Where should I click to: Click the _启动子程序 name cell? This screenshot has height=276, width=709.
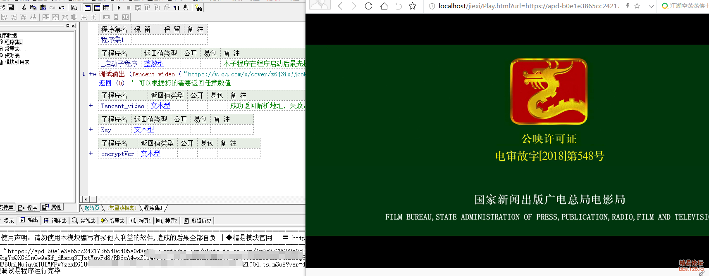[x=120, y=64]
